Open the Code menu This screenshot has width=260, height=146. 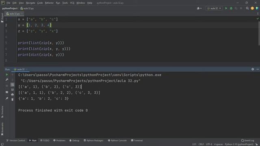40,3
